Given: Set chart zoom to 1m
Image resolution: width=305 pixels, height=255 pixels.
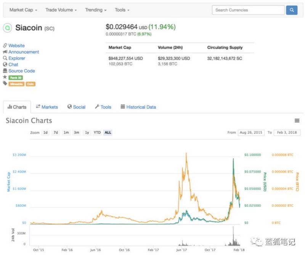Looking at the screenshot, I should pyautogui.click(x=66, y=132).
